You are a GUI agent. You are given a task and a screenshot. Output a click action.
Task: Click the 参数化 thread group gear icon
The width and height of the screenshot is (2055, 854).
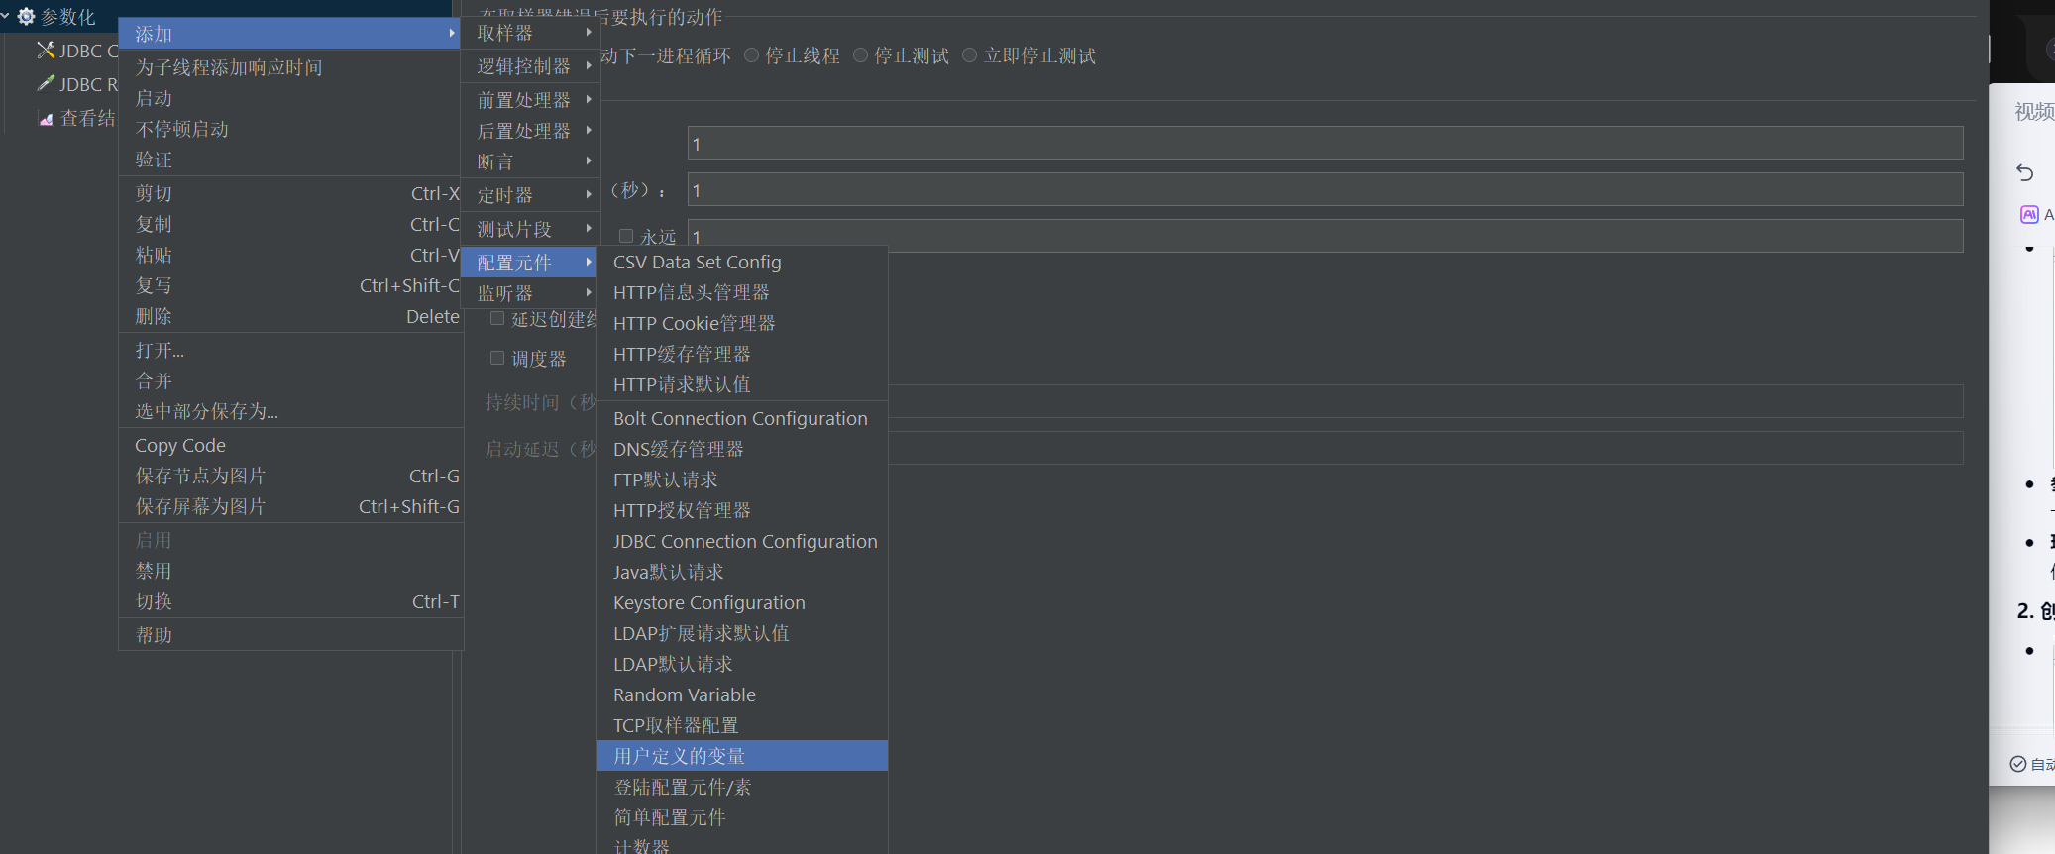click(x=27, y=16)
